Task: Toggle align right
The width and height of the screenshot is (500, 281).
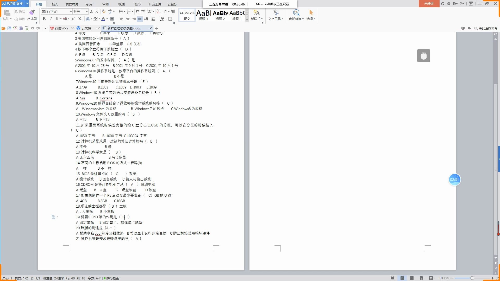Action: pos(134,19)
